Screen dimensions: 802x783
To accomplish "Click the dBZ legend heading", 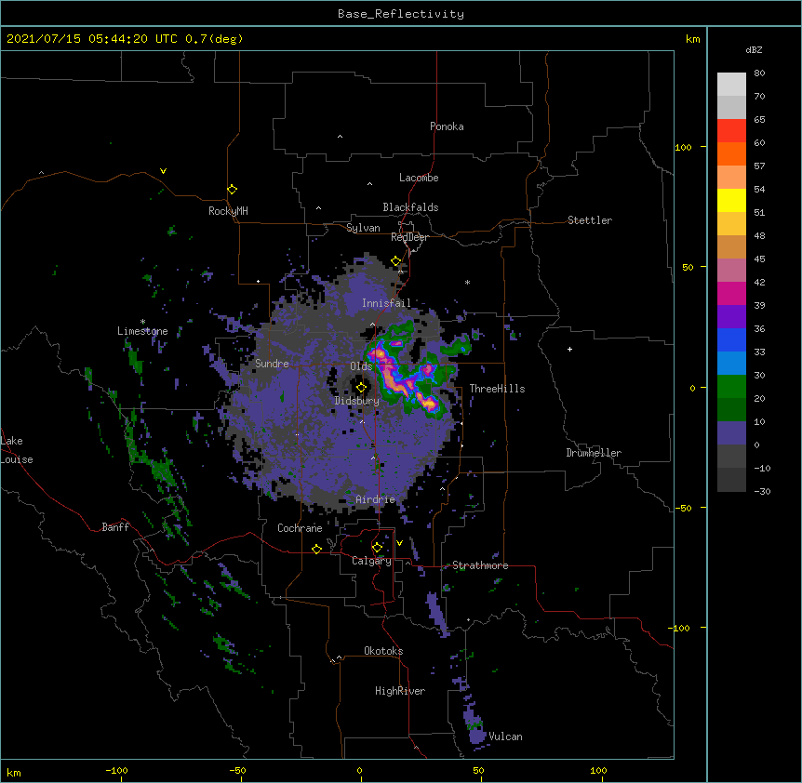I will [754, 50].
